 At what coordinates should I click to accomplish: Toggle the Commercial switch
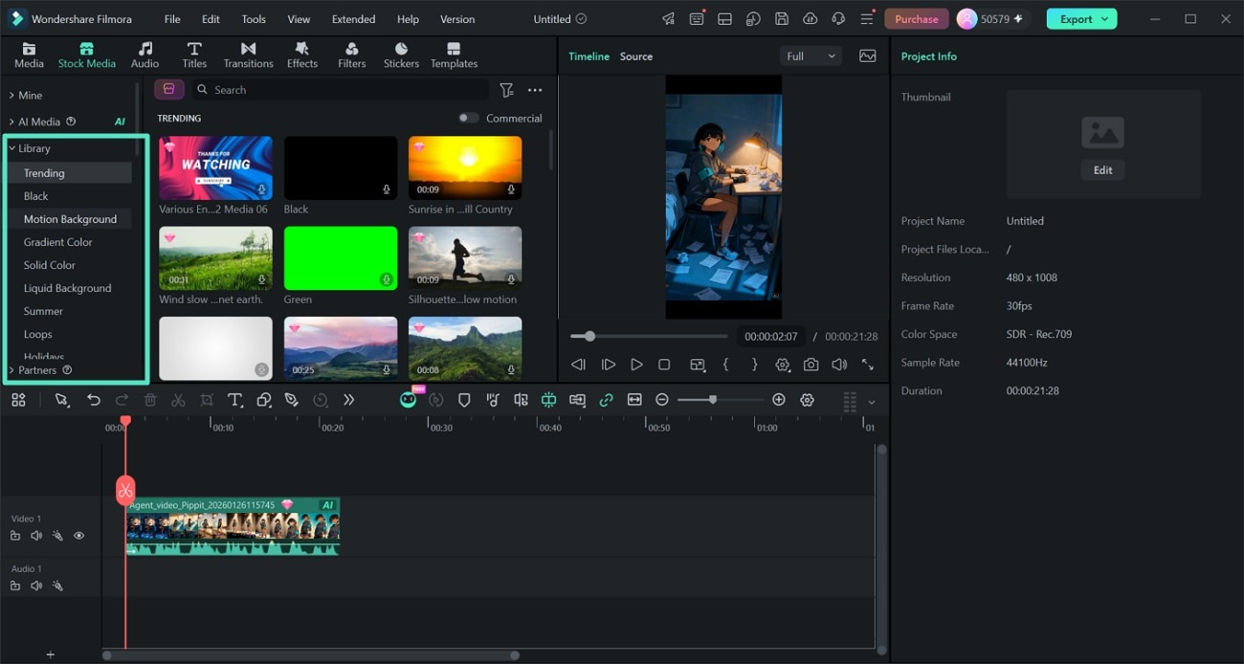tap(468, 119)
